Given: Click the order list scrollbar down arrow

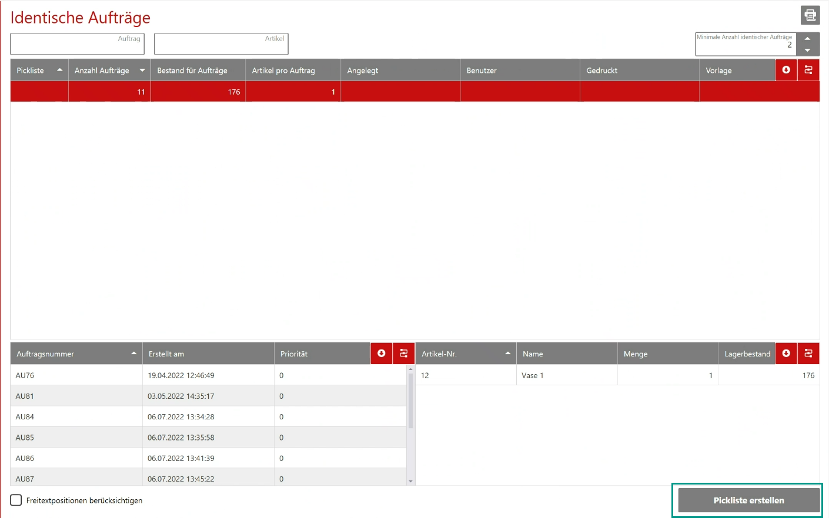Looking at the screenshot, I should tap(410, 481).
